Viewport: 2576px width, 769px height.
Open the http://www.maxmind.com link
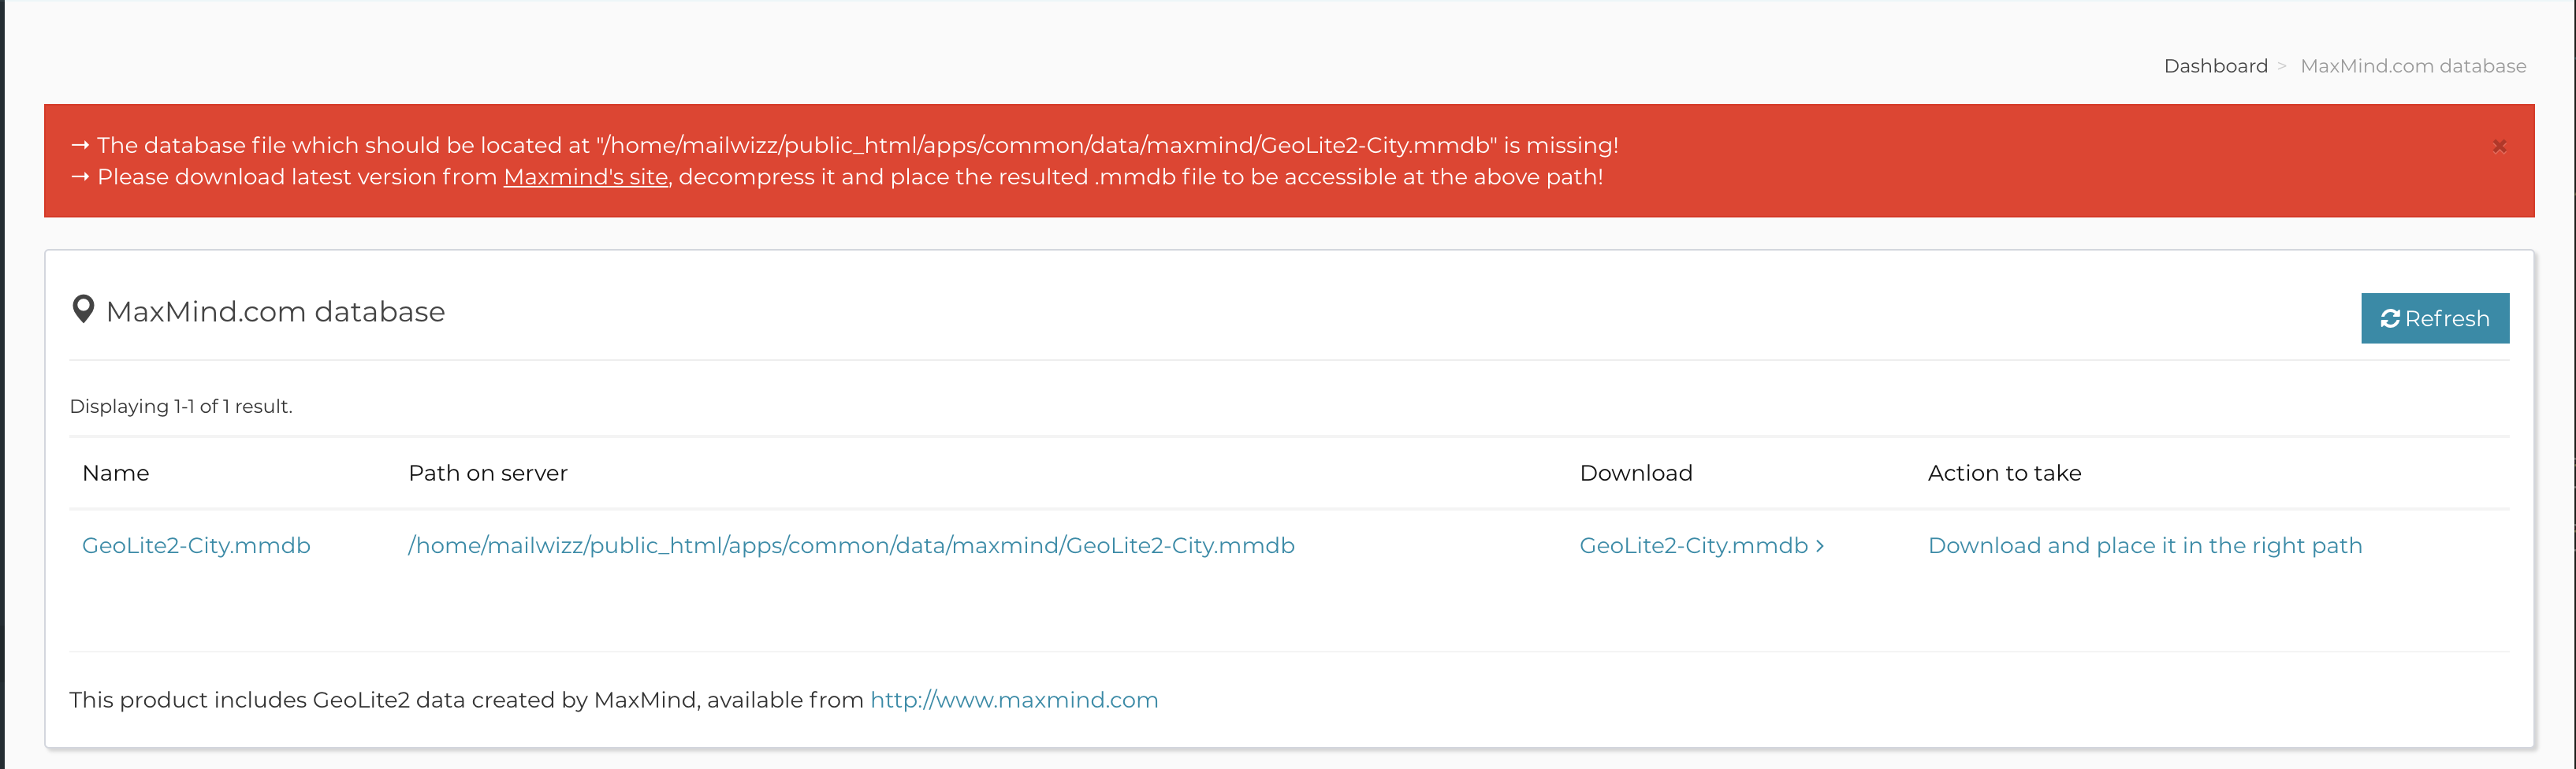pyautogui.click(x=1014, y=700)
